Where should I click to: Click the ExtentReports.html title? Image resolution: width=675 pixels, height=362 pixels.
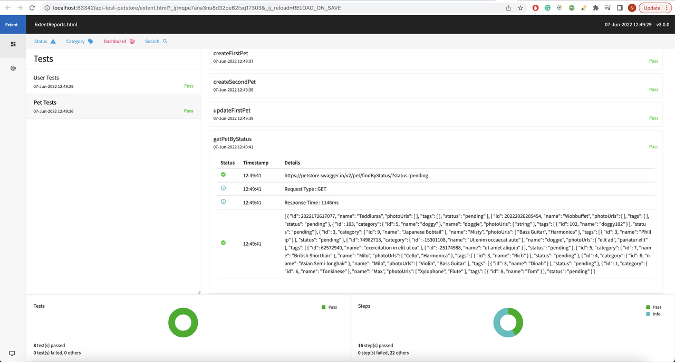tap(56, 25)
